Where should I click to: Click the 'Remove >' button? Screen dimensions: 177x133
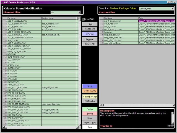point(90,39)
